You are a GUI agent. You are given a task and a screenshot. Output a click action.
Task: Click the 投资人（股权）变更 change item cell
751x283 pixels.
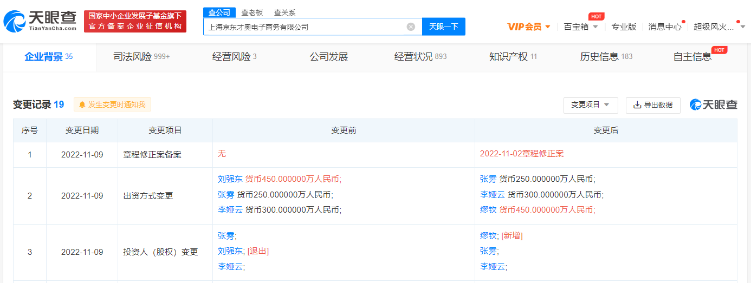point(165,252)
